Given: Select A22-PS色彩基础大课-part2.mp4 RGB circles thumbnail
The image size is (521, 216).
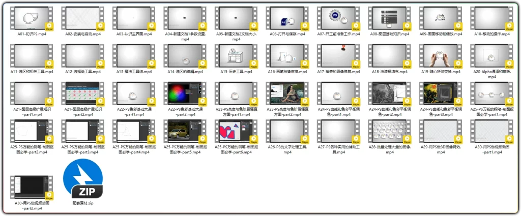Looking at the screenshot, I should 185,94.
